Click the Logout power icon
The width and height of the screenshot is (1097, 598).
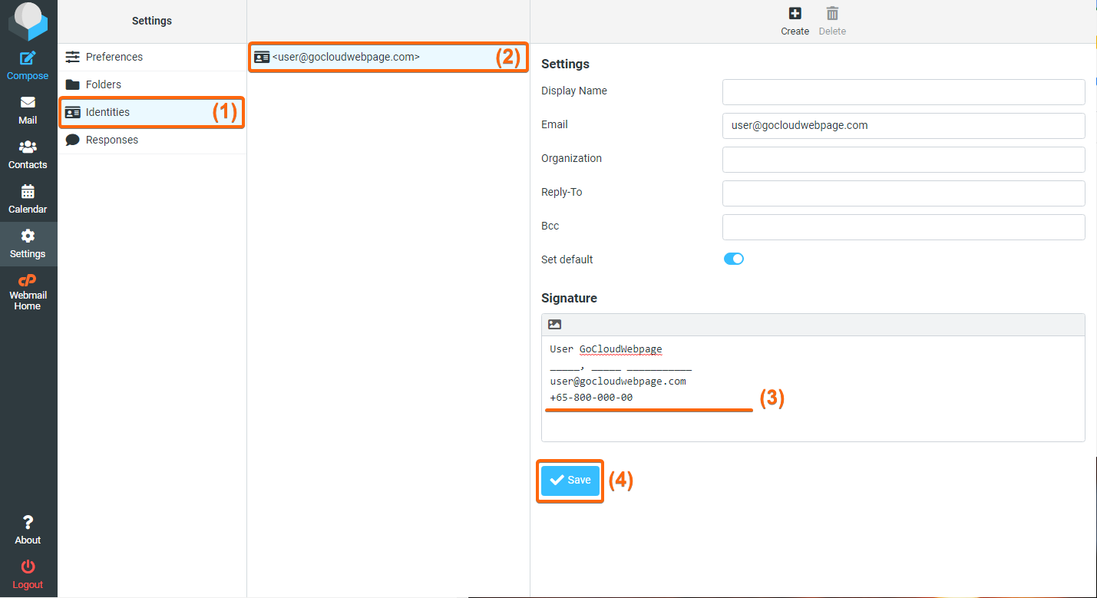(28, 567)
